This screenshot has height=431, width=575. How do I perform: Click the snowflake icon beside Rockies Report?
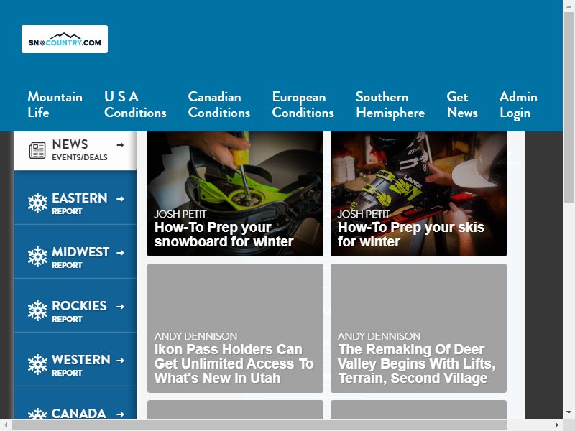pos(37,310)
